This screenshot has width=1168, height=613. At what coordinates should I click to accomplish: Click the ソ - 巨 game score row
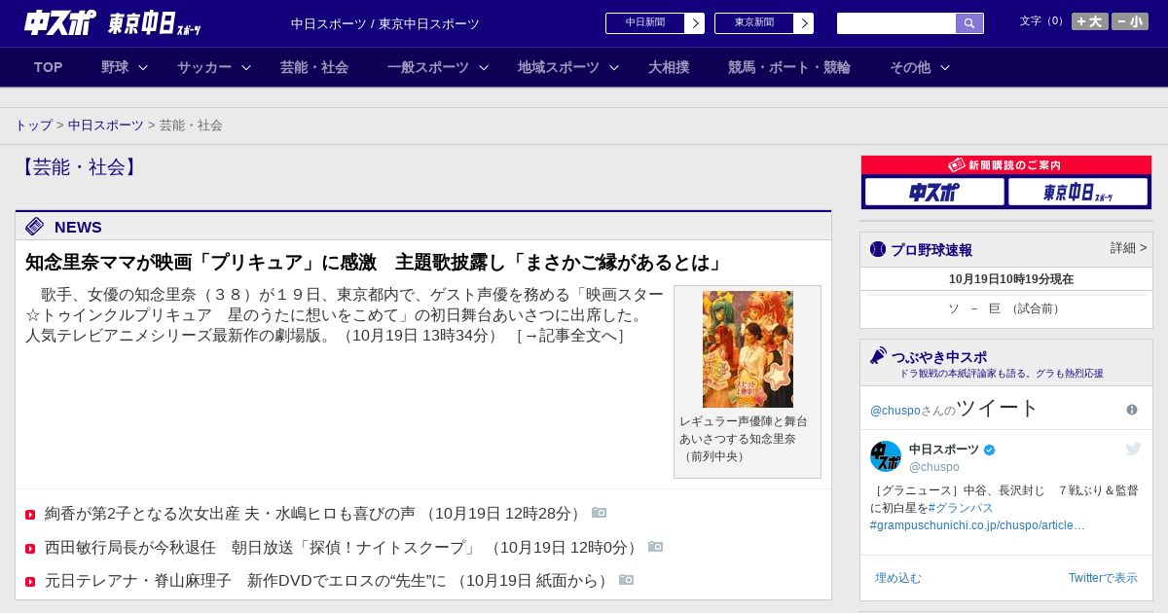[1006, 308]
